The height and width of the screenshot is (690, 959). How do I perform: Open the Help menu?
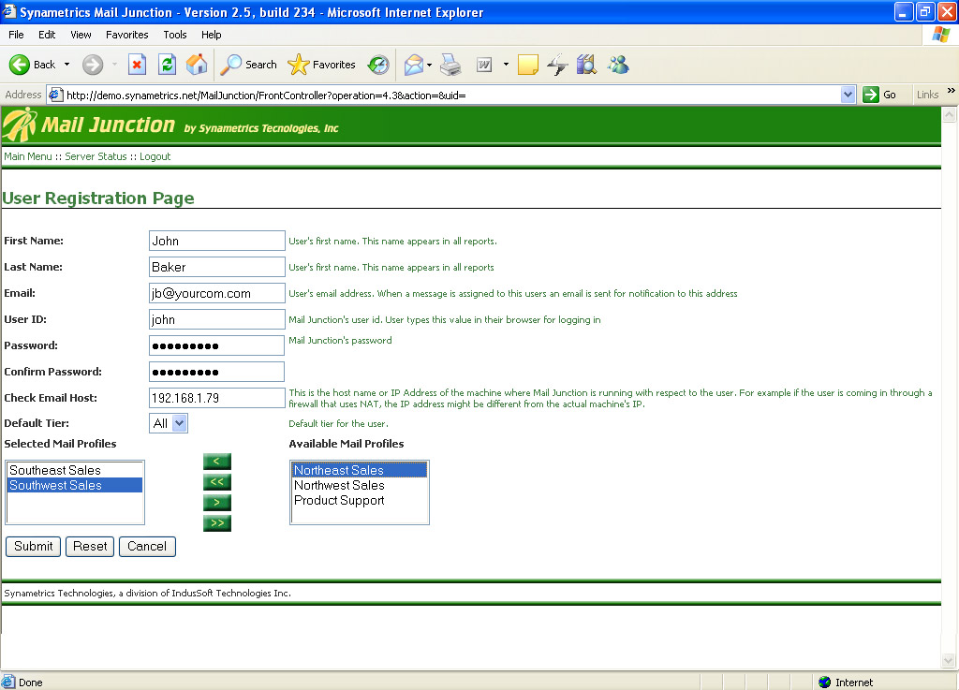tap(211, 35)
